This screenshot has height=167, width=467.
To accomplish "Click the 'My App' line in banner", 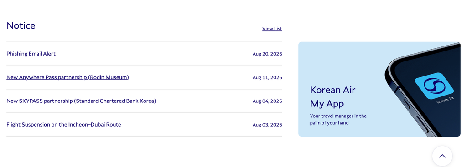I will 327,104.
